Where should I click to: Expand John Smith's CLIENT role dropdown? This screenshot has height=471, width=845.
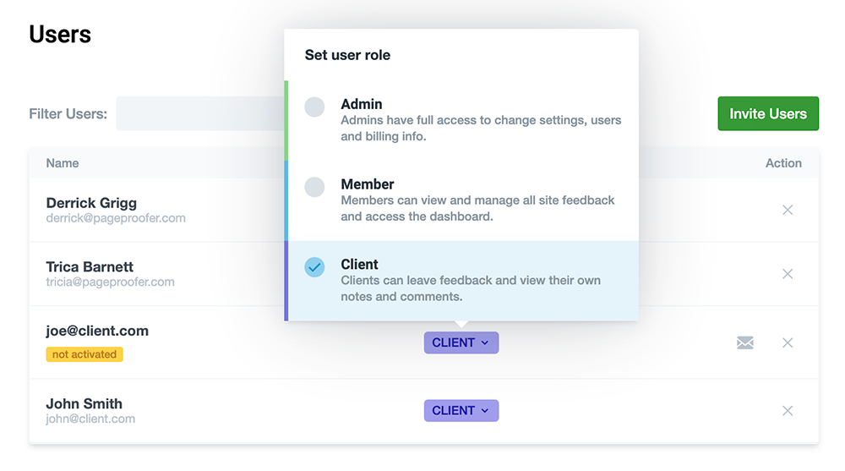click(461, 410)
